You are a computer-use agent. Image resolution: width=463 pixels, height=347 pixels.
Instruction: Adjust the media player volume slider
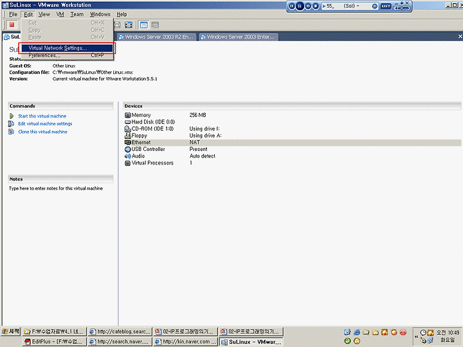(403, 8)
